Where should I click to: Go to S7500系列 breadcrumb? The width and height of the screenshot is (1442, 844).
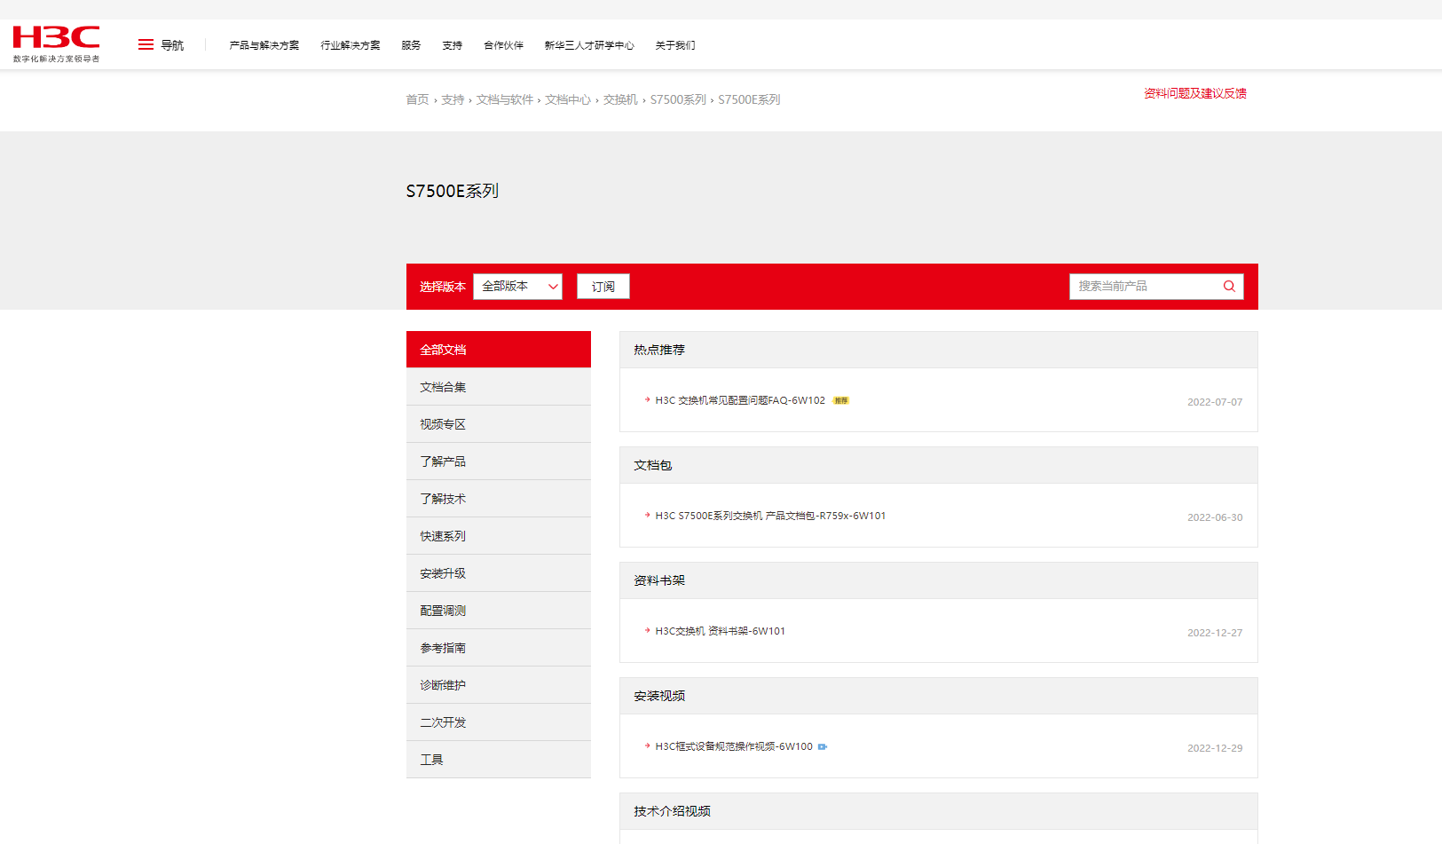pyautogui.click(x=678, y=99)
